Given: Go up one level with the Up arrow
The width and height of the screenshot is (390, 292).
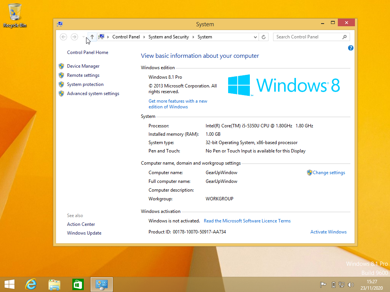Looking at the screenshot, I should (92, 37).
